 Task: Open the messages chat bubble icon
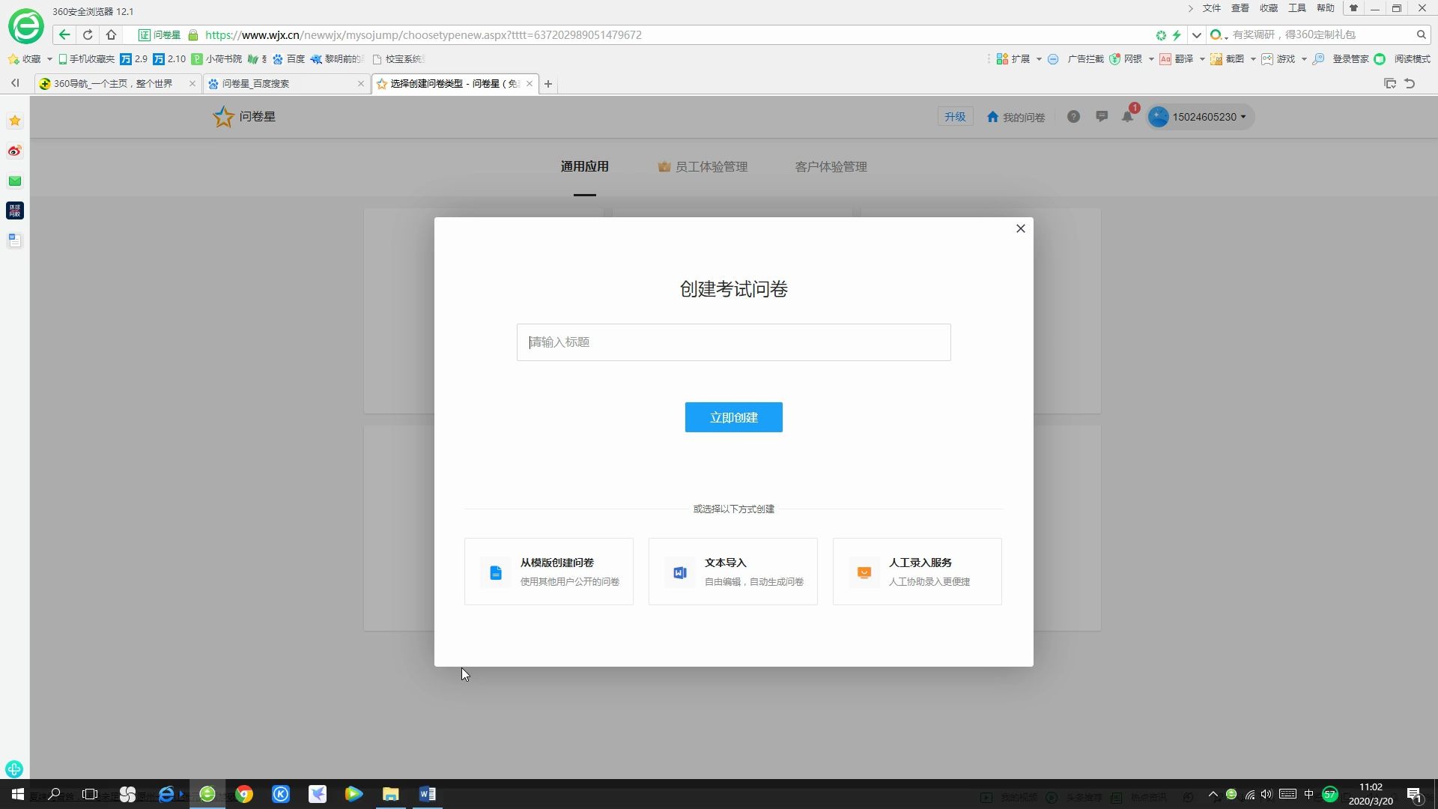pyautogui.click(x=1101, y=117)
